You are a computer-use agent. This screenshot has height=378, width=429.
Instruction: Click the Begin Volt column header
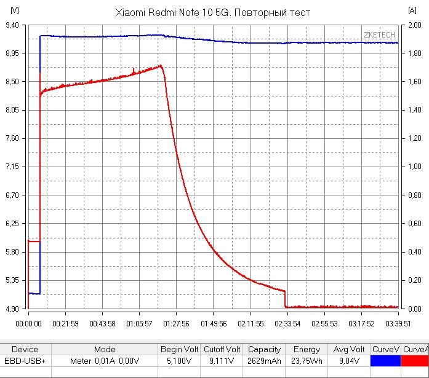click(x=179, y=349)
